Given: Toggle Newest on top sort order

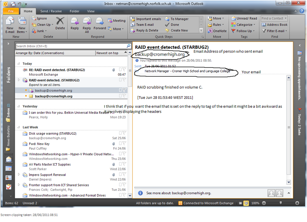Looking at the screenshot, I should [112, 53].
